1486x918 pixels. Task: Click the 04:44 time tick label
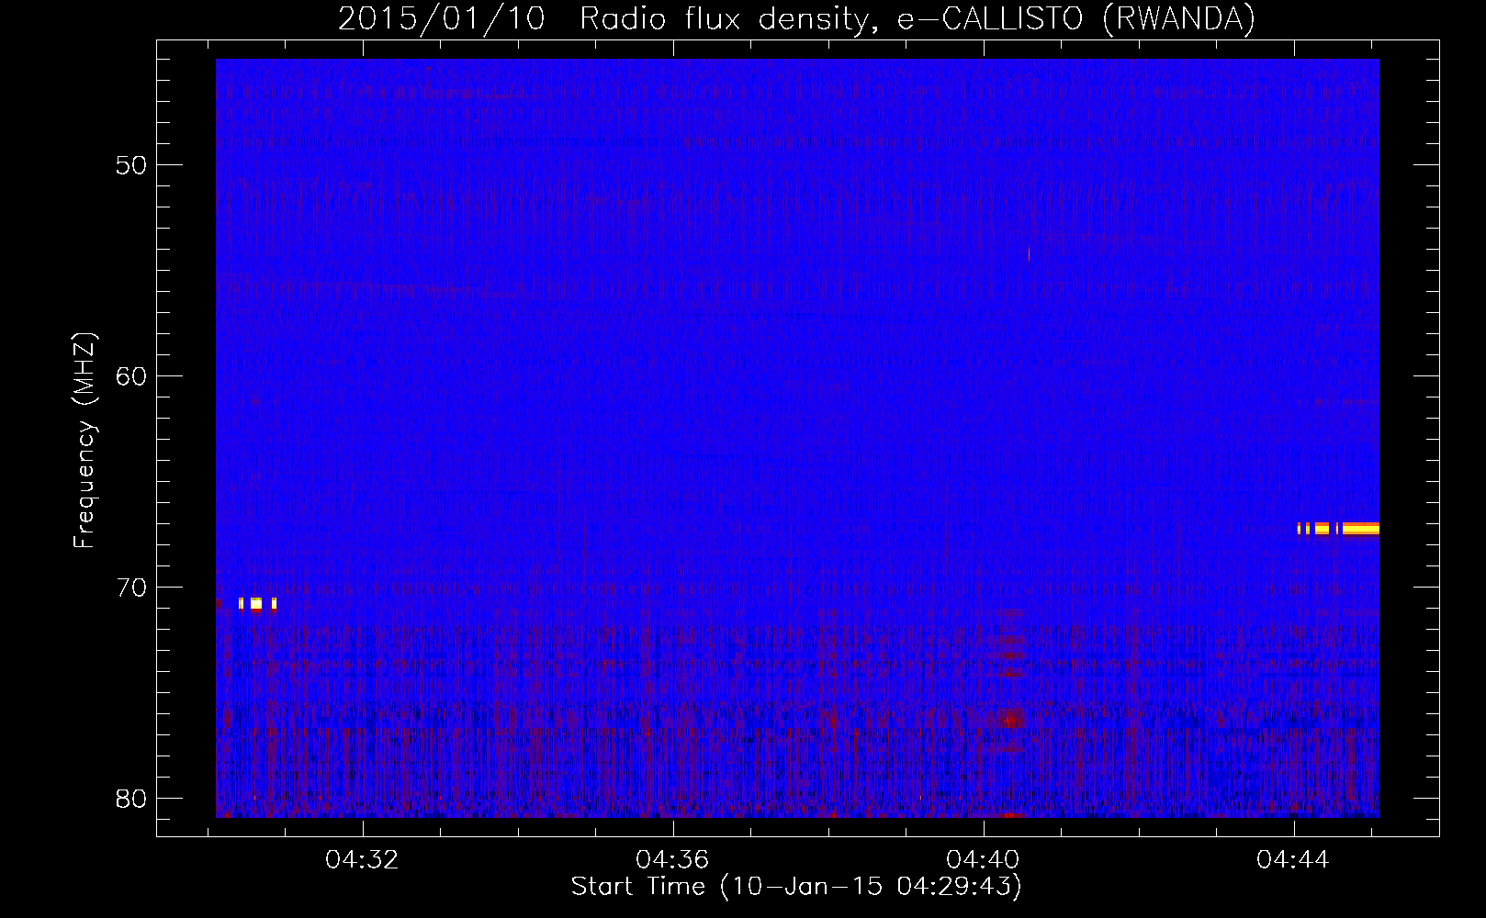1293,860
